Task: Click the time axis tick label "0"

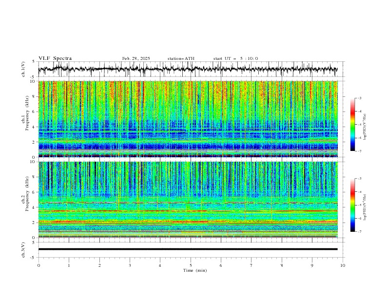Action: 39,265
